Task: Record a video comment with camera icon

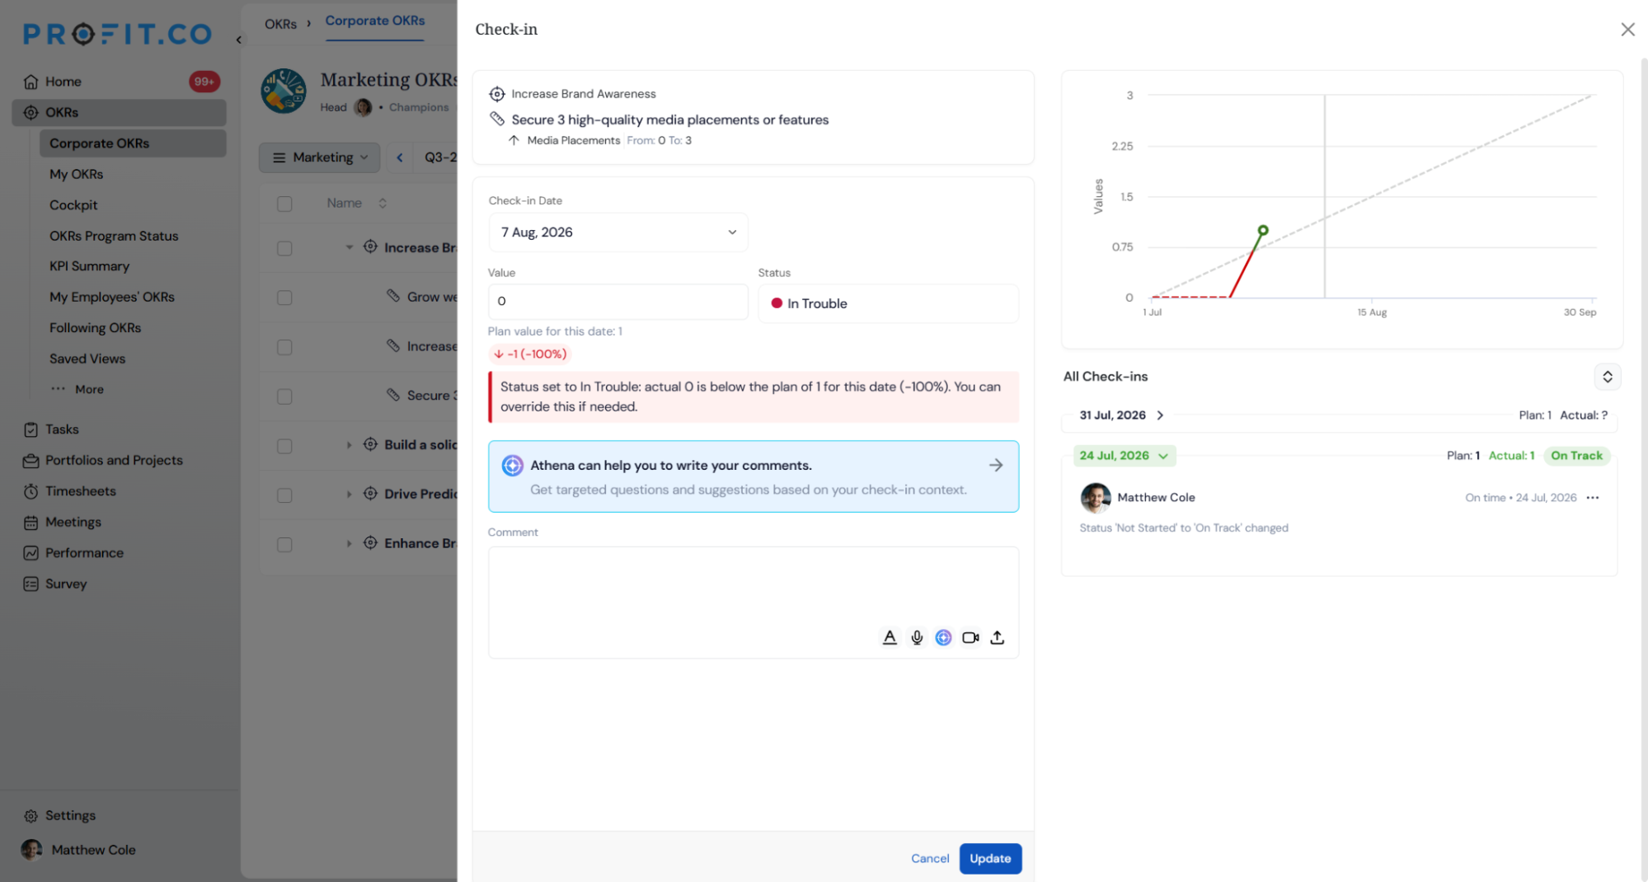Action: [970, 637]
